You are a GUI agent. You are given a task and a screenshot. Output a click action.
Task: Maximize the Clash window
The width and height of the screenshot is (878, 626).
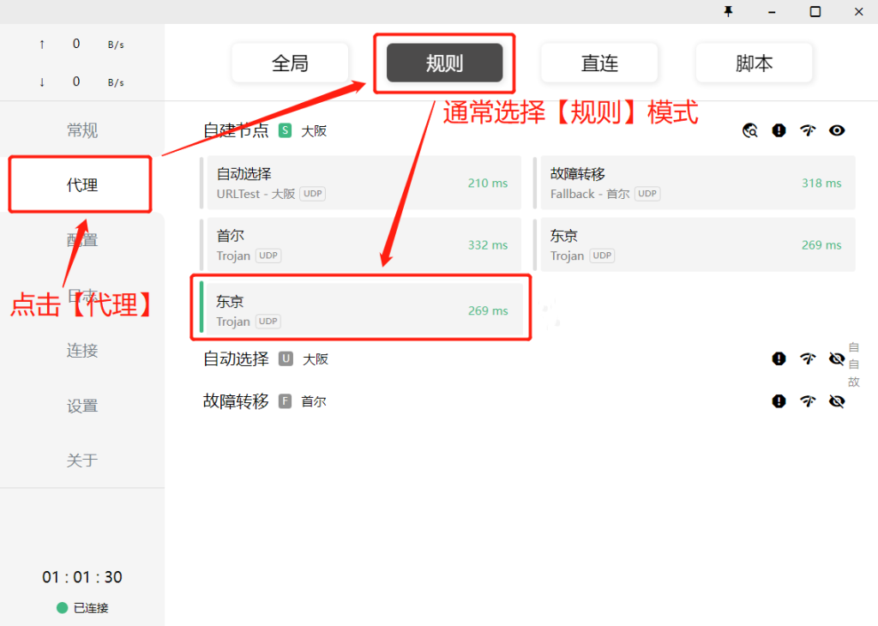[815, 11]
